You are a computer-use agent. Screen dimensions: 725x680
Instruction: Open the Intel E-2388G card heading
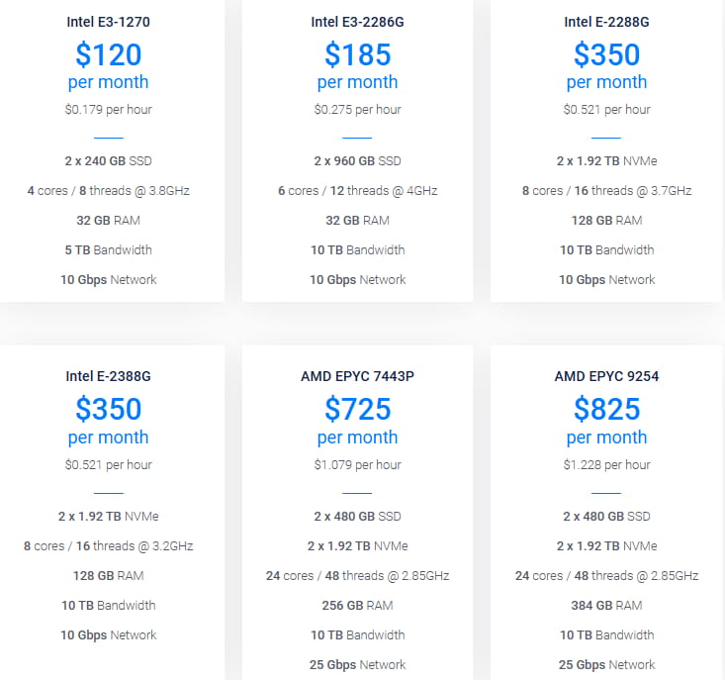[x=109, y=376]
